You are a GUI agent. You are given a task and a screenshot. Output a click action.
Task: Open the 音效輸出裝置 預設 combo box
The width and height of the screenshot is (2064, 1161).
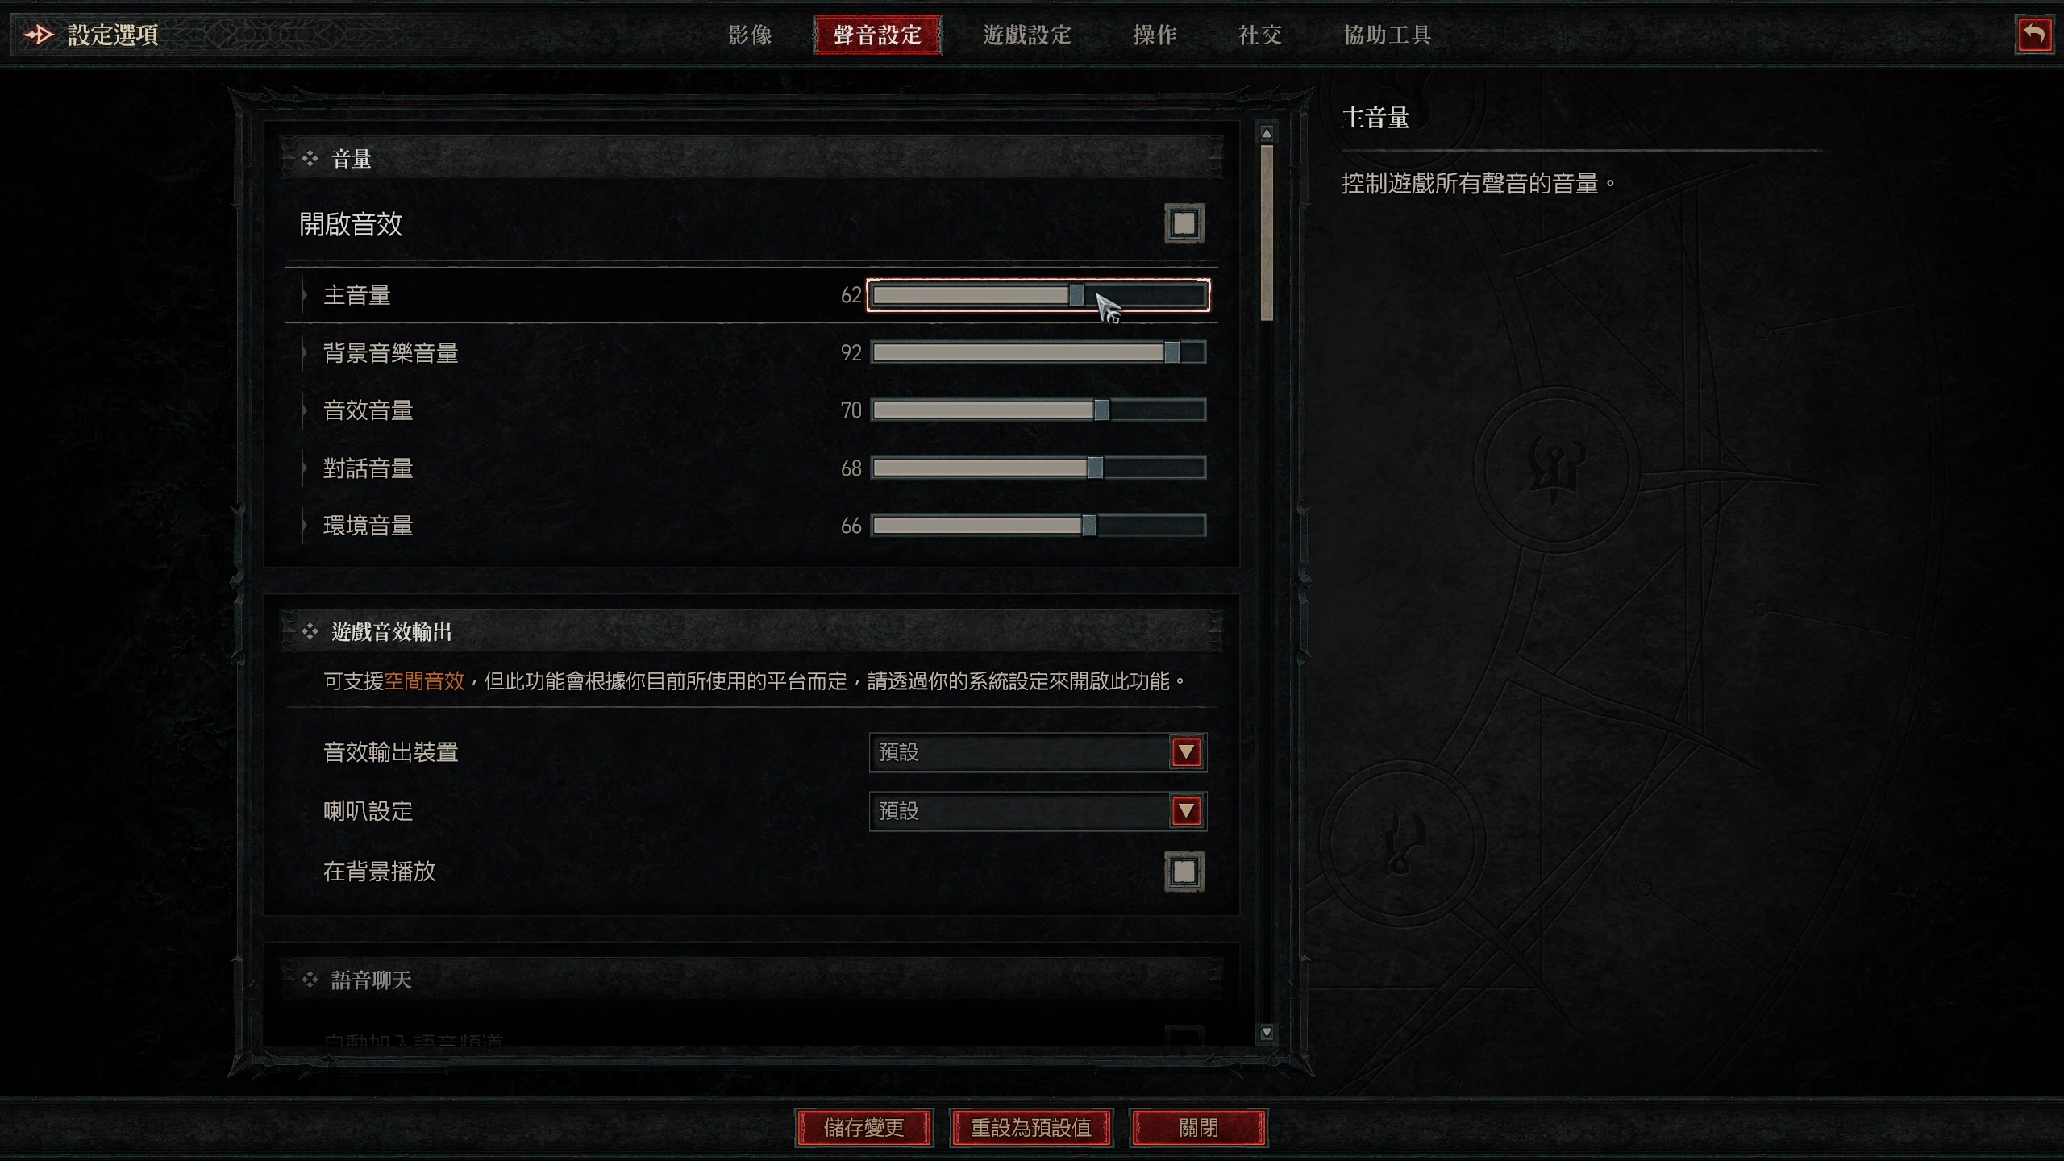(x=1038, y=752)
